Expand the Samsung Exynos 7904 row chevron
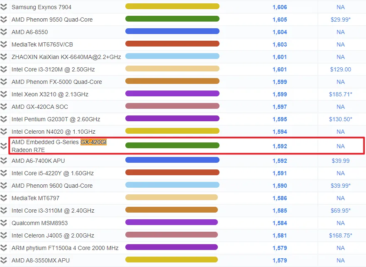This screenshot has width=366, height=267. [4, 7]
